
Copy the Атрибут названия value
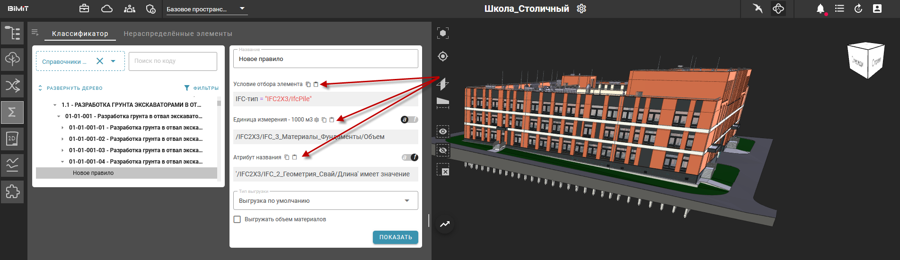tap(287, 157)
